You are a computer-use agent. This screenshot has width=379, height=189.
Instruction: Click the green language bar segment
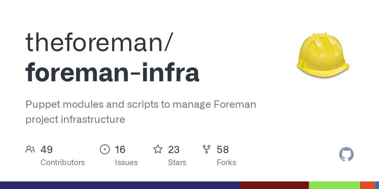[x=334, y=185]
